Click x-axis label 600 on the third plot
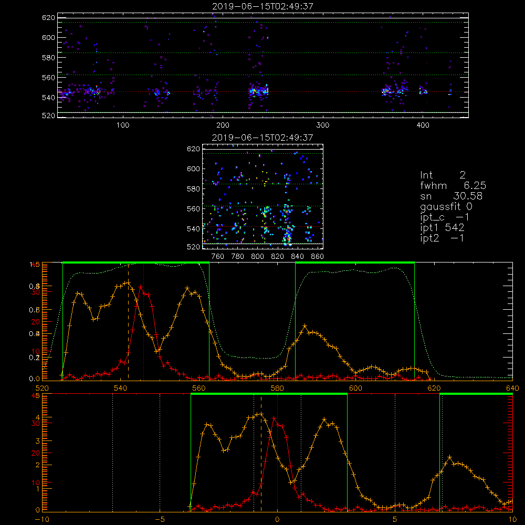Screen dimensions: 525x525 pos(355,388)
